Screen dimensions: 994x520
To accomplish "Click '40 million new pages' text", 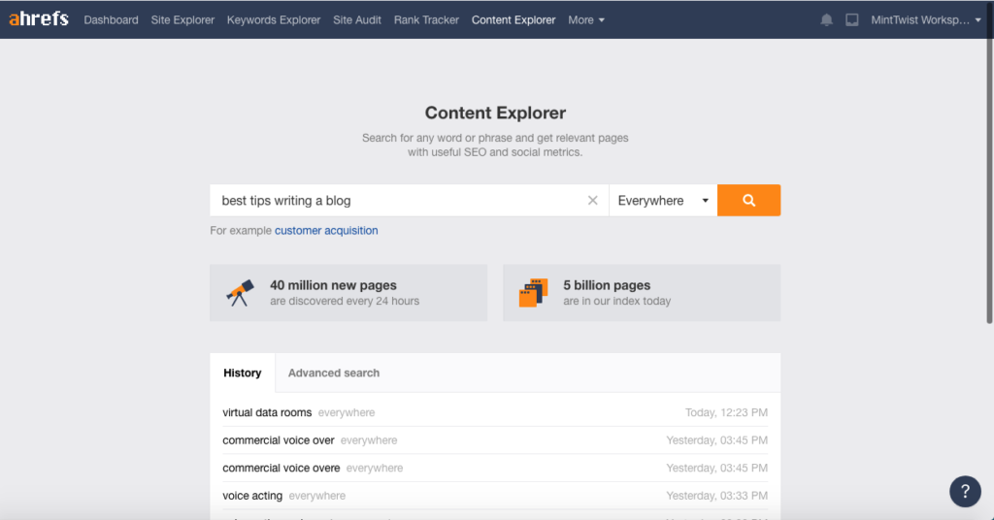I will (334, 285).
